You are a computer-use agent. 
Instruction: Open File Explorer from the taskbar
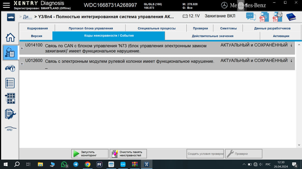click(40, 164)
